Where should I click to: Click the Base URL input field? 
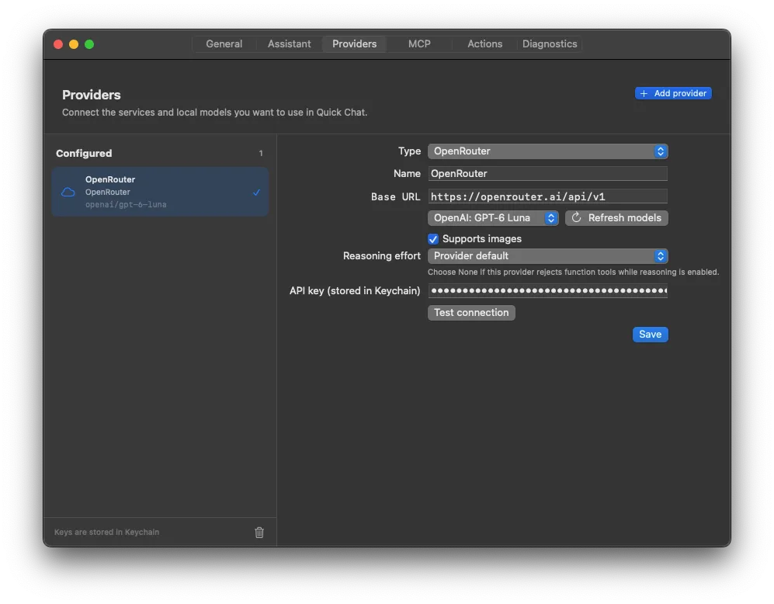pos(547,196)
